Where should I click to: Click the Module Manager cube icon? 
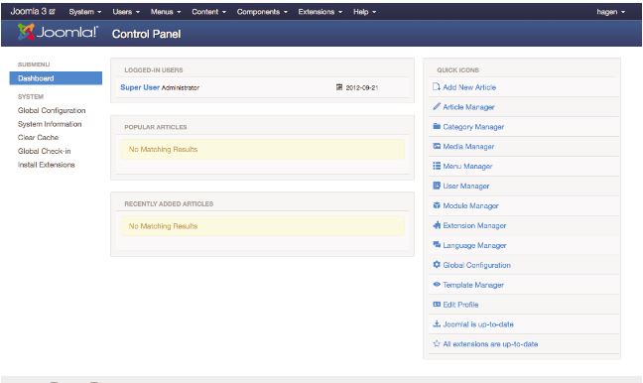point(437,205)
